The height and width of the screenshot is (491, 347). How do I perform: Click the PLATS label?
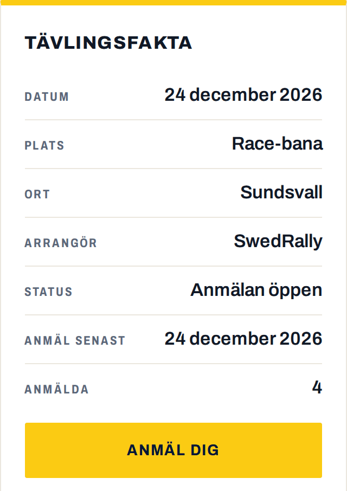[x=44, y=146]
